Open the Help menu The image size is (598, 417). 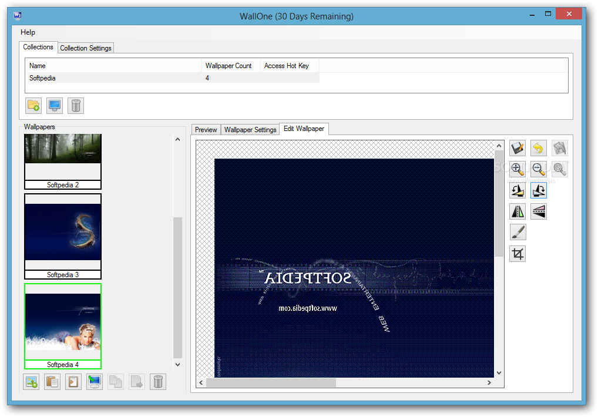click(28, 32)
